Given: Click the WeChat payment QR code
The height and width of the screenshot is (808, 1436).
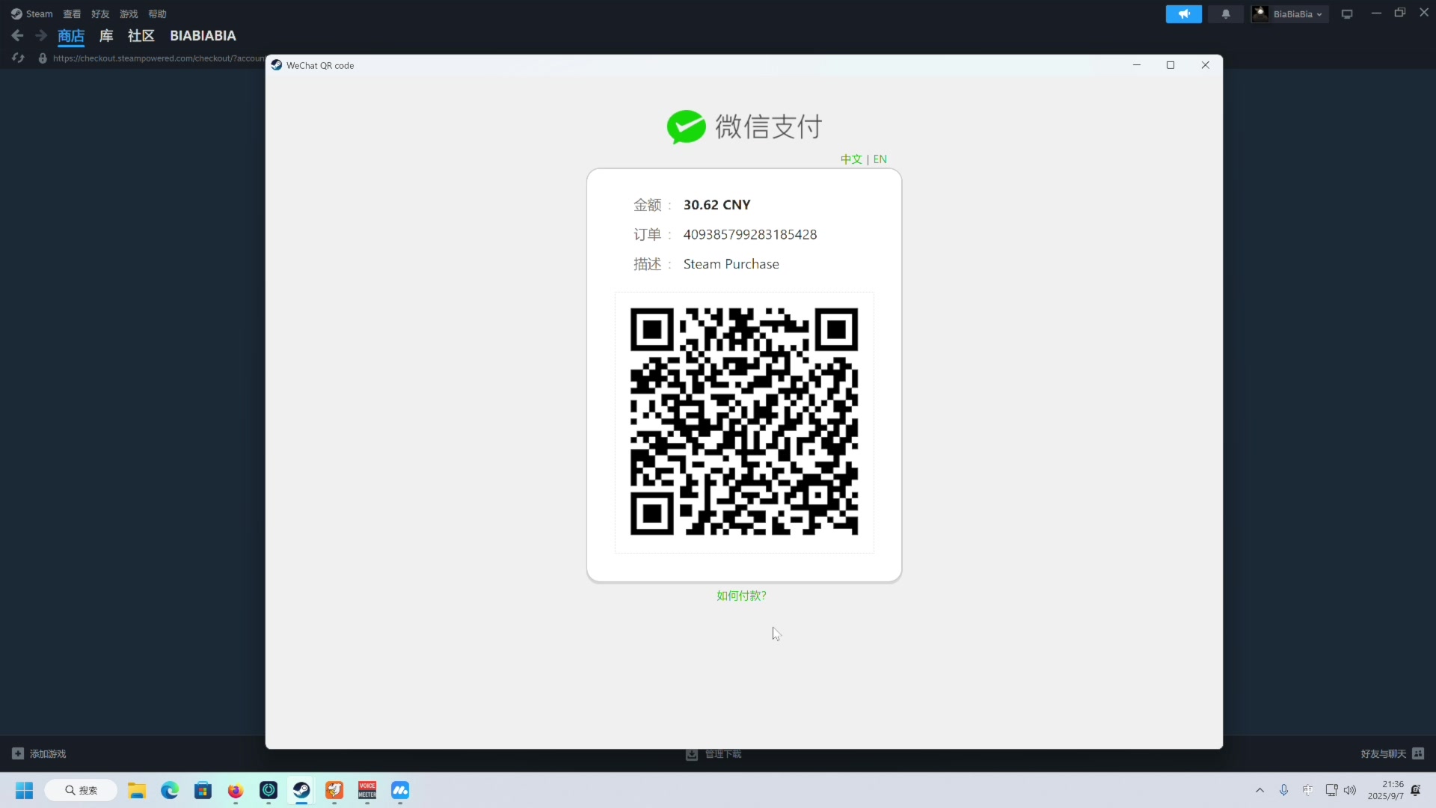Looking at the screenshot, I should (744, 422).
